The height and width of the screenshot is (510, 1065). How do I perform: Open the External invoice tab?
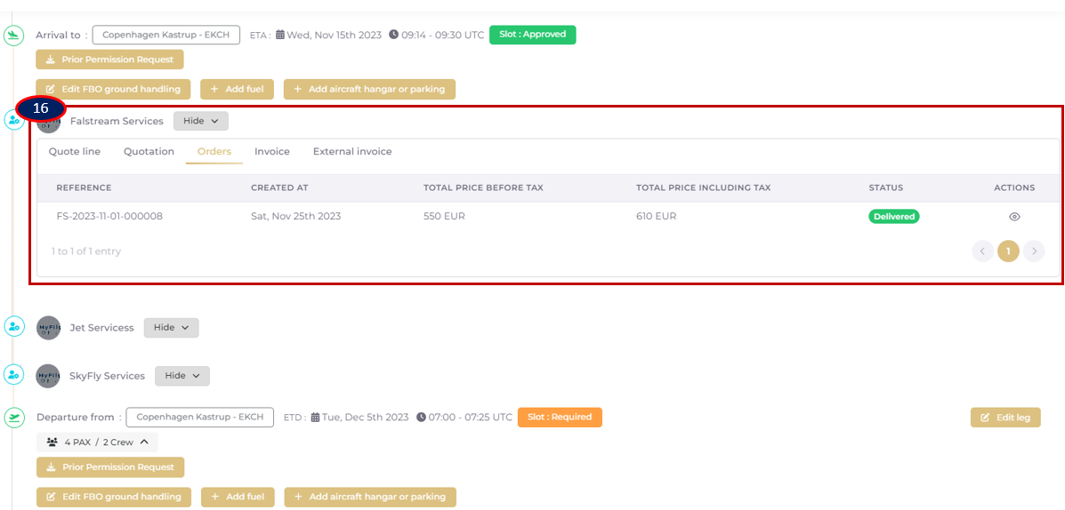352,152
